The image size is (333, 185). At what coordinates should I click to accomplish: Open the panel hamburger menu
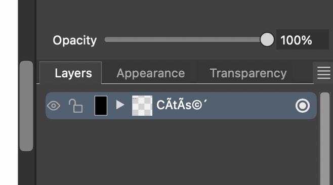pos(323,73)
